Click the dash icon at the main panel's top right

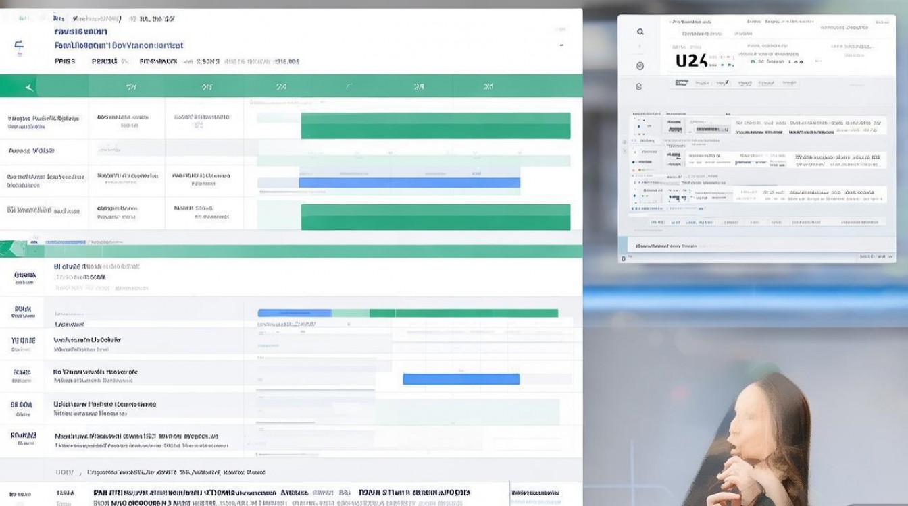561,45
